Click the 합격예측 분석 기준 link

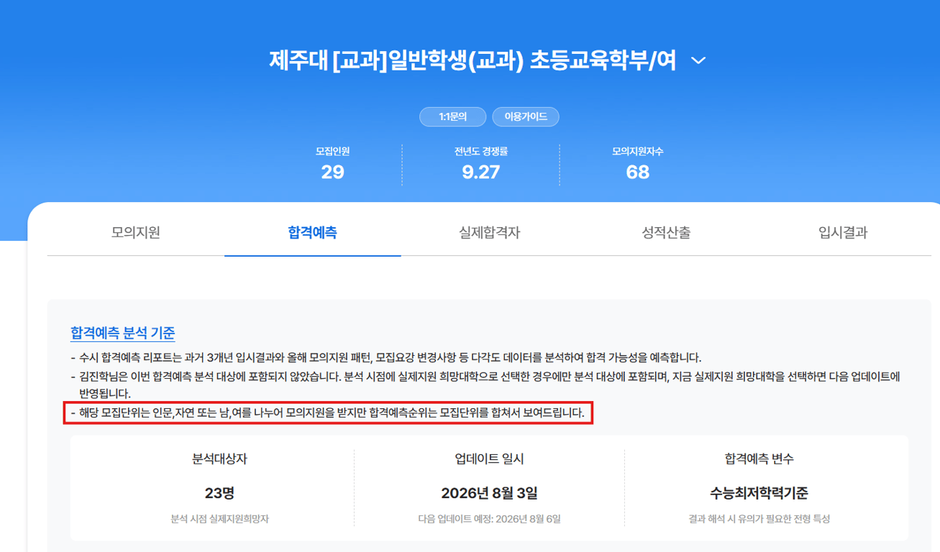pos(122,333)
